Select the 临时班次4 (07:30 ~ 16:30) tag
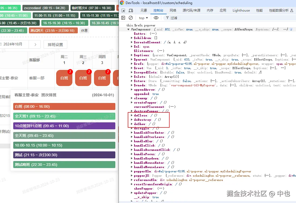The height and width of the screenshot is (203, 296). coord(92,8)
